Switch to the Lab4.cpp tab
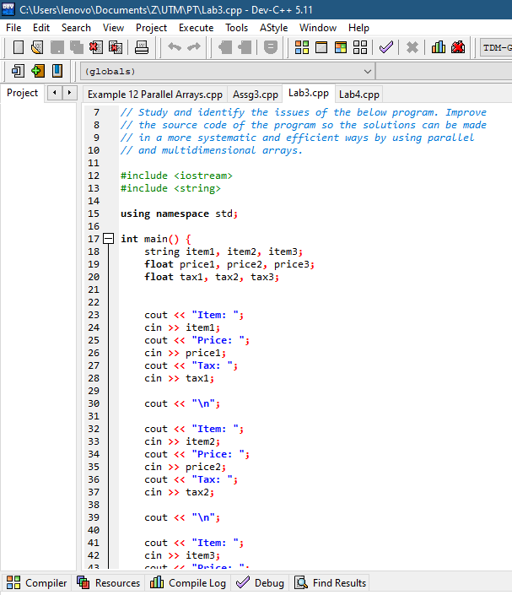This screenshot has width=512, height=595. coord(359,94)
